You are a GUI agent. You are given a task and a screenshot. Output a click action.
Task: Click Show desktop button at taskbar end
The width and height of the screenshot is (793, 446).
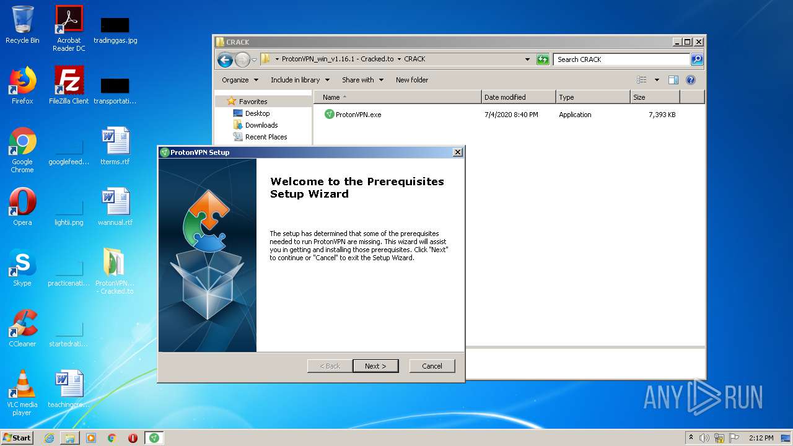tap(786, 438)
